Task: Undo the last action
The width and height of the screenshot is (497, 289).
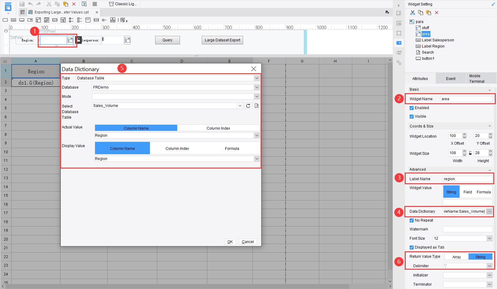Action: click(30, 4)
